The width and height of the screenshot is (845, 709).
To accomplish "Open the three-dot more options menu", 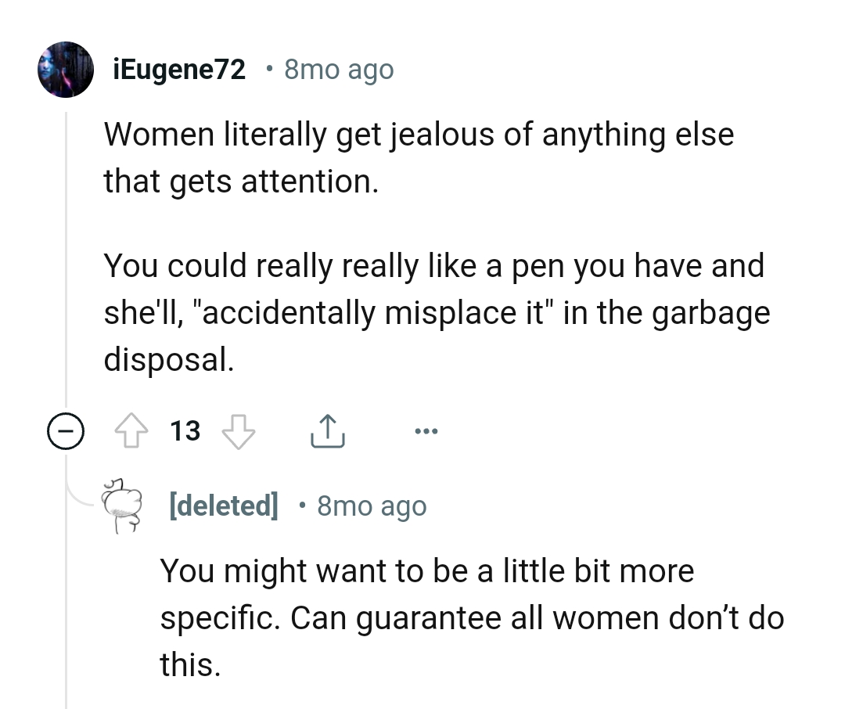I will pos(427,431).
